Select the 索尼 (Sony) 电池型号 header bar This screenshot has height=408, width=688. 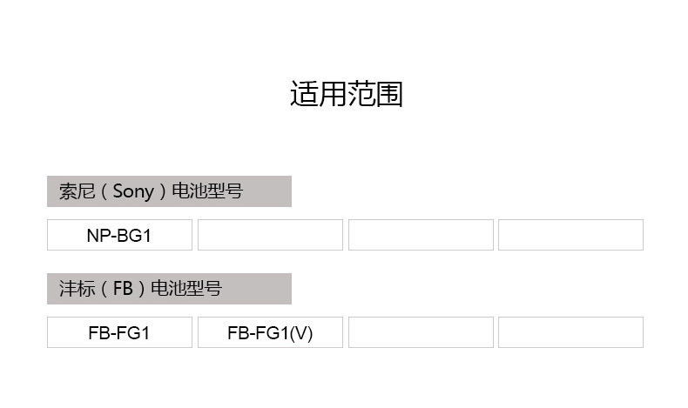click(169, 191)
